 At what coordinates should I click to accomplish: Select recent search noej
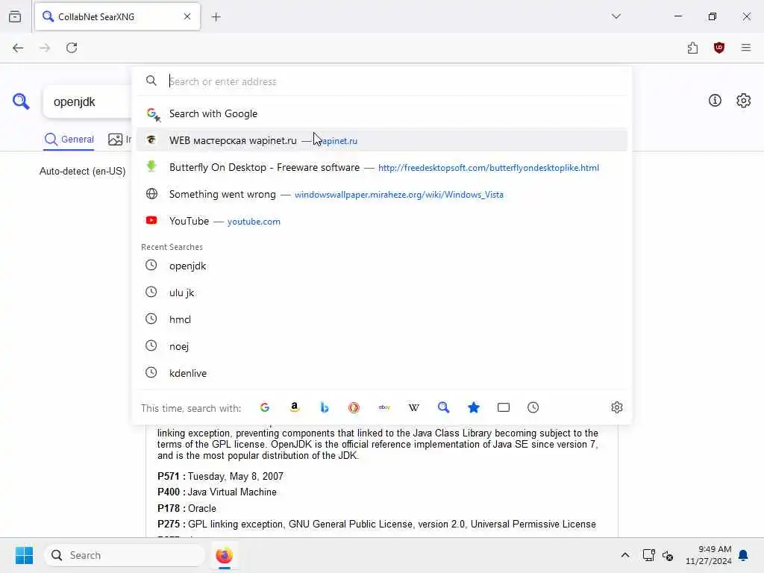382,346
